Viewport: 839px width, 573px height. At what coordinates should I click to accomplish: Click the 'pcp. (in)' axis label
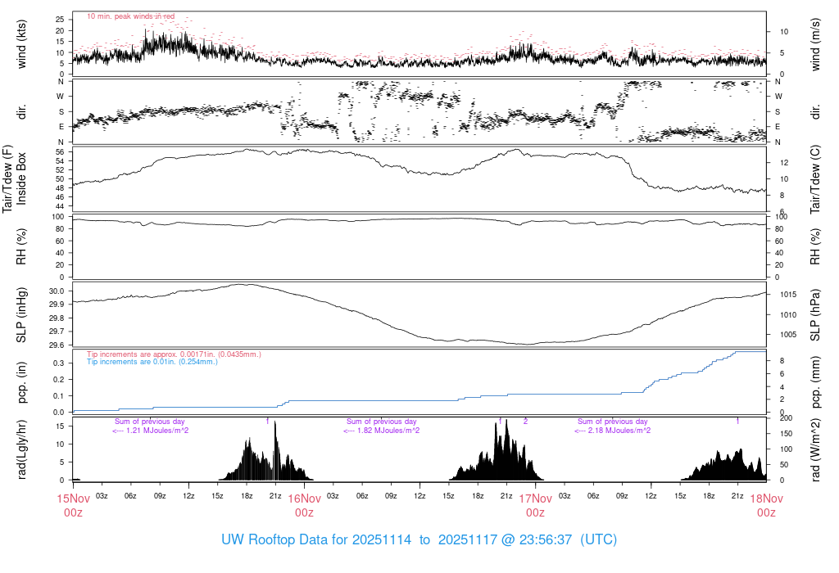click(x=21, y=382)
